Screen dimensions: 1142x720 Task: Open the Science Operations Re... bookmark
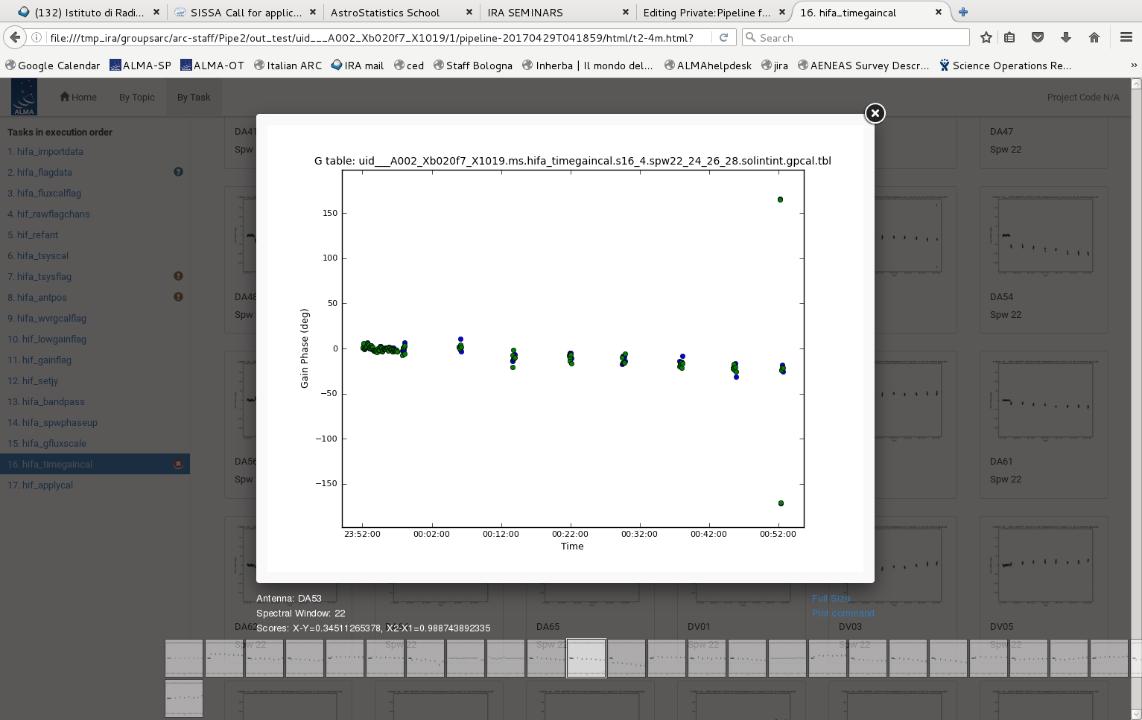[x=1006, y=66]
